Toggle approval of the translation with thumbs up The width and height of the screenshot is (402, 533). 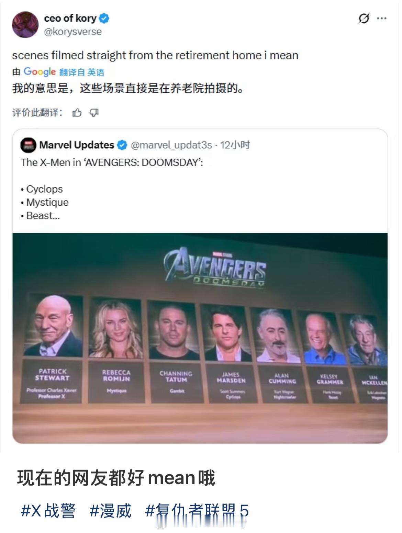tap(78, 112)
